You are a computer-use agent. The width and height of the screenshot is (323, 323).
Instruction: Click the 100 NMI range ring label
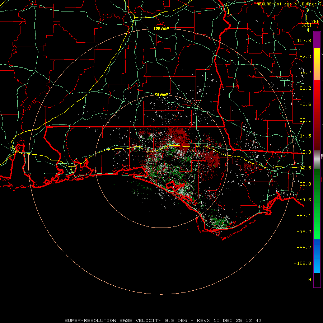click(161, 28)
